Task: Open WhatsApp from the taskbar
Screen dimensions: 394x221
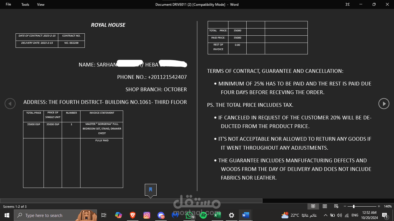Action: pos(189,215)
